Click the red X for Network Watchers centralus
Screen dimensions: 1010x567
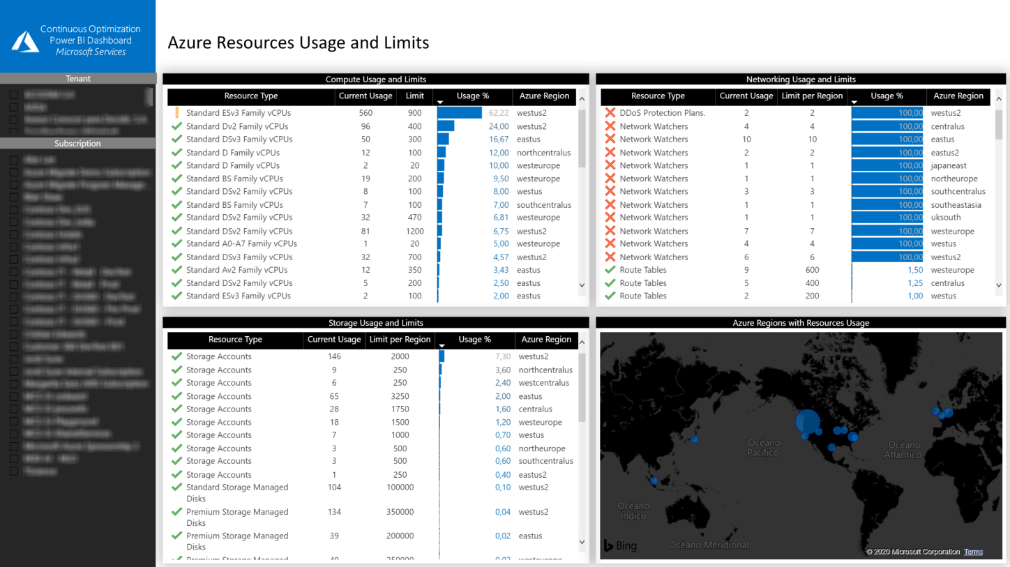click(610, 126)
